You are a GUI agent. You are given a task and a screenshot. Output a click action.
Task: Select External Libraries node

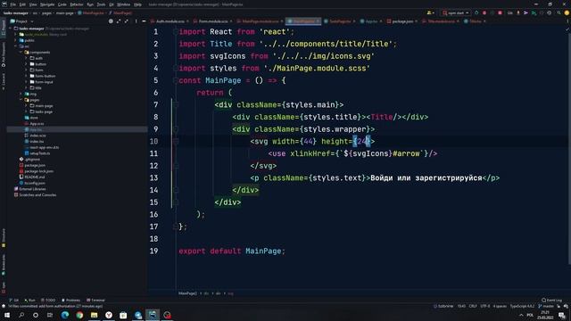coord(29,189)
